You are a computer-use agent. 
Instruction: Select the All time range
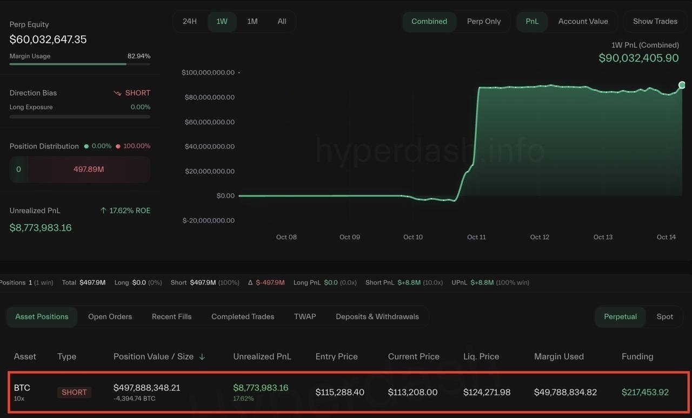pos(282,22)
